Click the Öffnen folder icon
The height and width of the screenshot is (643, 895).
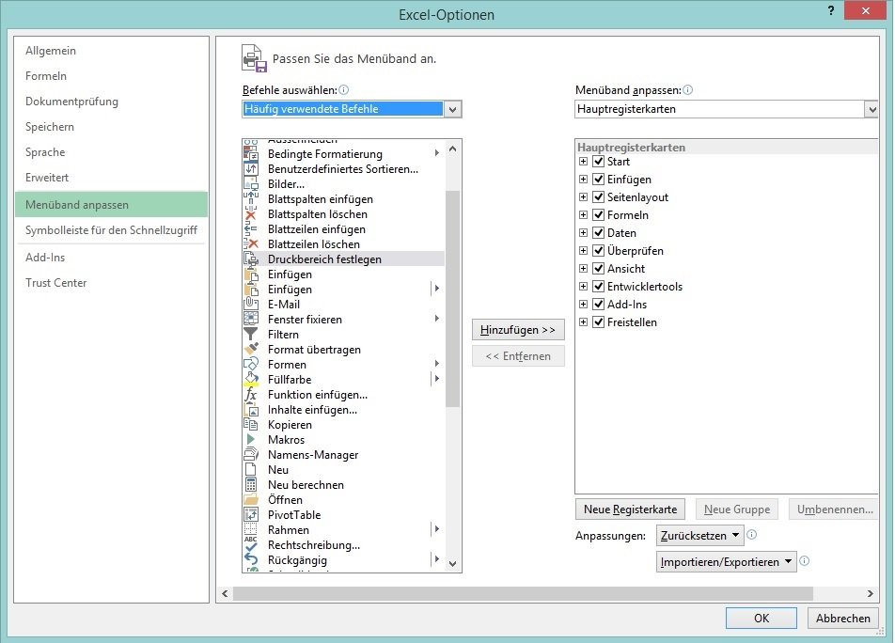(251, 500)
